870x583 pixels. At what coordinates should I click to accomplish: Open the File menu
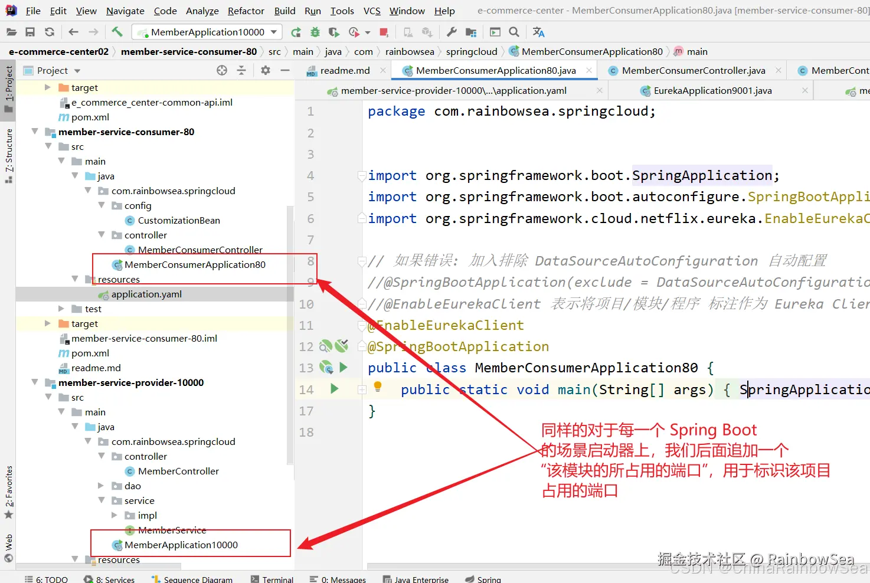point(33,11)
